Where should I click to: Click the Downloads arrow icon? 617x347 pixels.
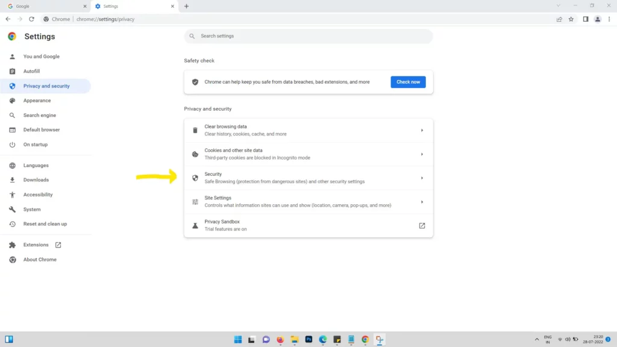(x=12, y=180)
